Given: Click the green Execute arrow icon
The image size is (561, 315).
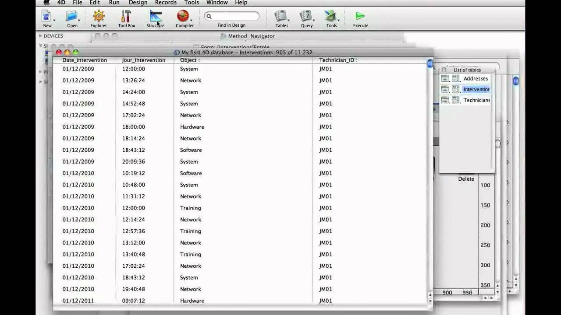Looking at the screenshot, I should coord(360,16).
